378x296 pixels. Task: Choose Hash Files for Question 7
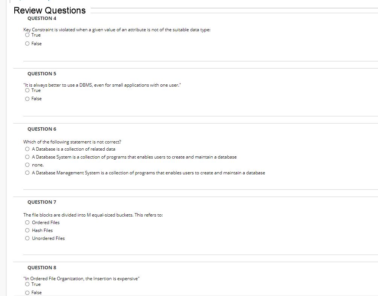[27, 230]
